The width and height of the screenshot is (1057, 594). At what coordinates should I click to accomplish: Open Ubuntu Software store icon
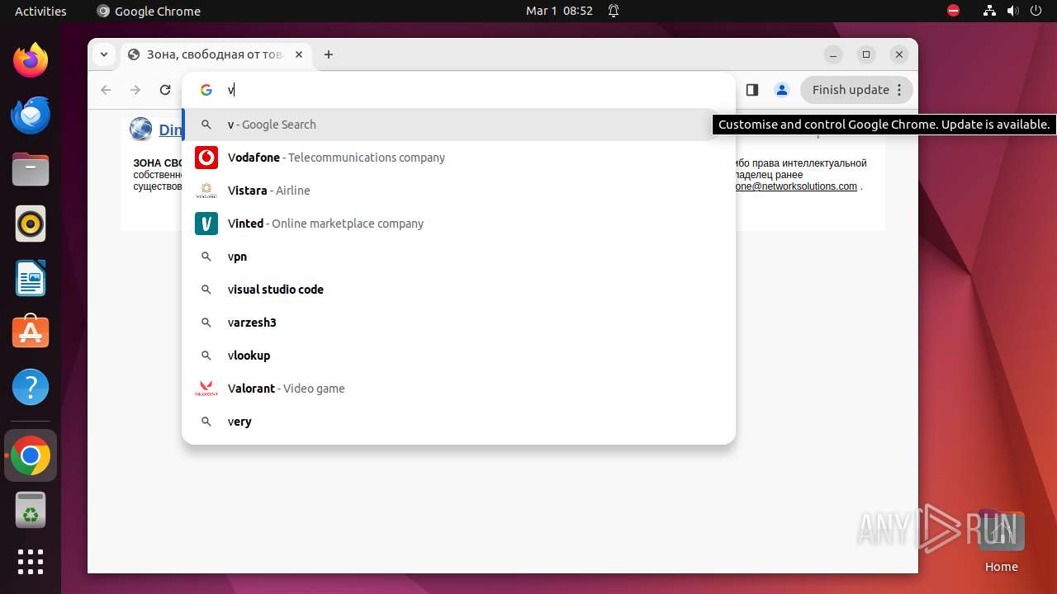click(31, 332)
